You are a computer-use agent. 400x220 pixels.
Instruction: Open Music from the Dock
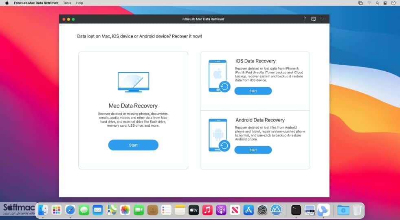(207, 210)
